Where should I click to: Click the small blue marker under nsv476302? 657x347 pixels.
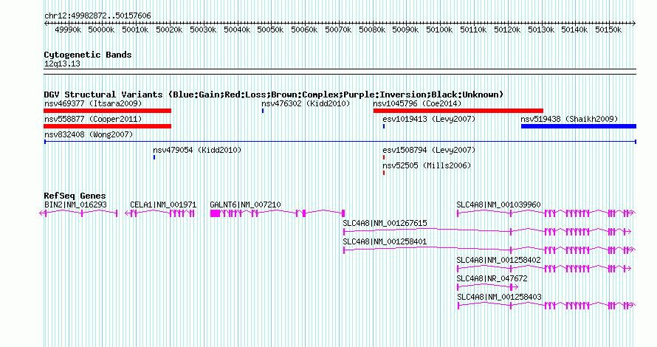263,111
